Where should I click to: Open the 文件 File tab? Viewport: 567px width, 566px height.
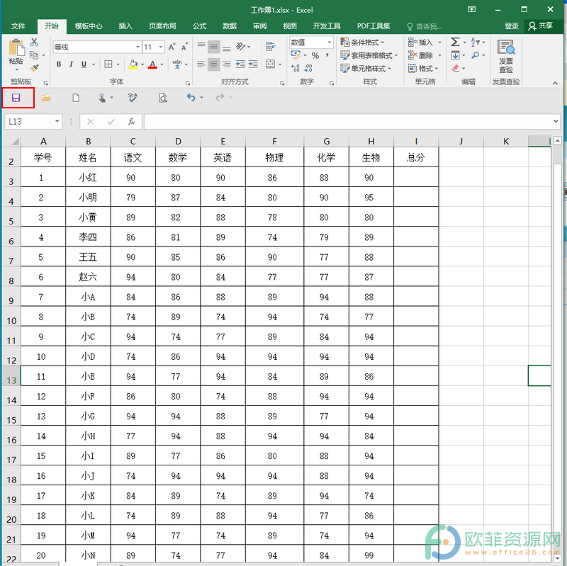[18, 26]
